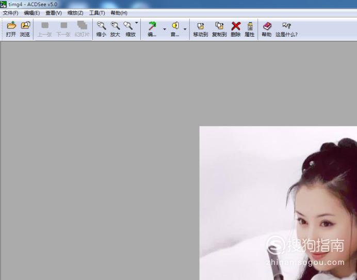Open the 文件(F) menu
The height and width of the screenshot is (280, 357).
coord(10,13)
